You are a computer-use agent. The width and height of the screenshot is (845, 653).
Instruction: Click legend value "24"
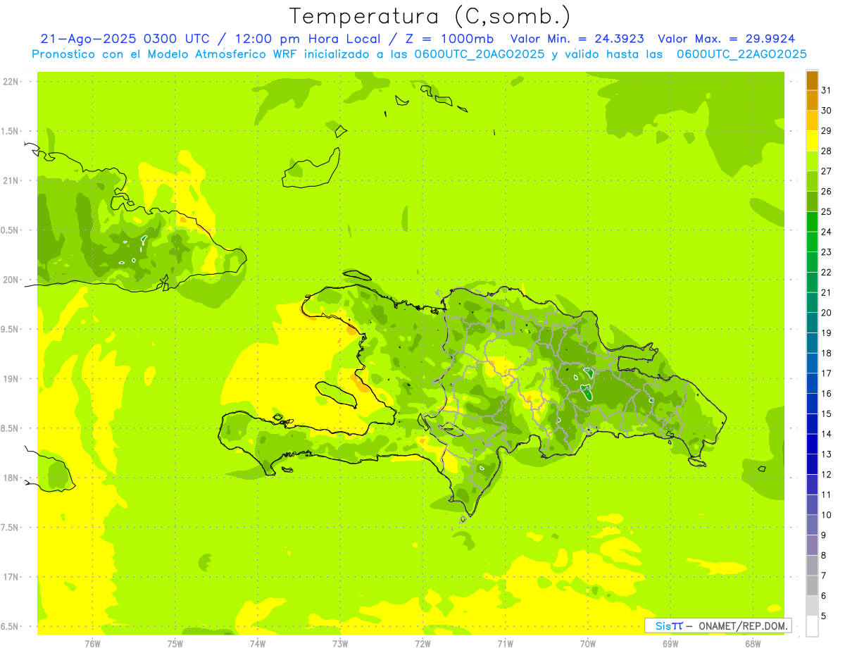point(827,232)
